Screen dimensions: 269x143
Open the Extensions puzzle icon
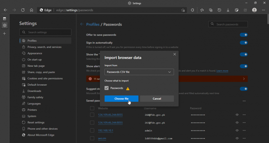(x=192, y=10)
